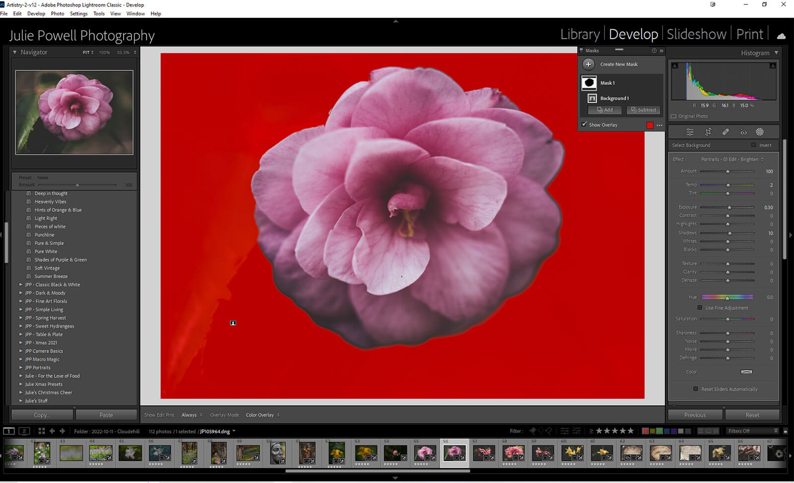Open the Filters Off dropdown
Screen dimensions: 794x483
tap(752, 431)
